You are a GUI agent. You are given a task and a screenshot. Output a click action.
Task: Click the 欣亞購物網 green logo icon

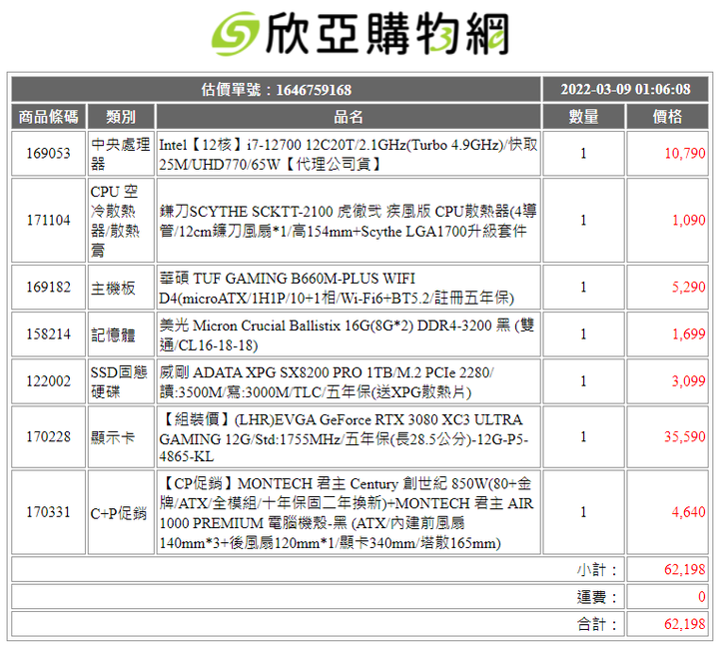(x=235, y=34)
